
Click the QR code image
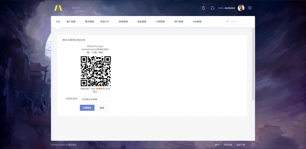click(96, 71)
